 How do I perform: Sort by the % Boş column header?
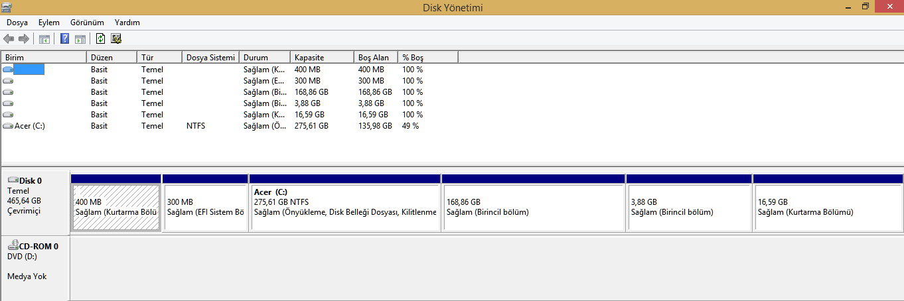pyautogui.click(x=428, y=58)
